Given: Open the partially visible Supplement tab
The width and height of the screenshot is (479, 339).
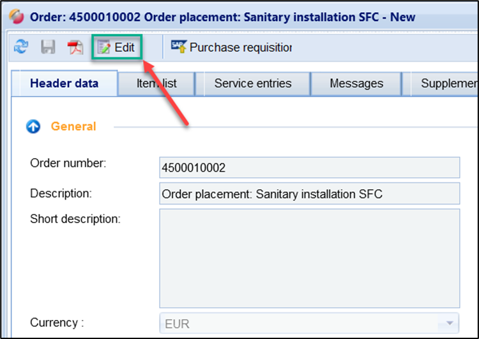Looking at the screenshot, I should 445,83.
